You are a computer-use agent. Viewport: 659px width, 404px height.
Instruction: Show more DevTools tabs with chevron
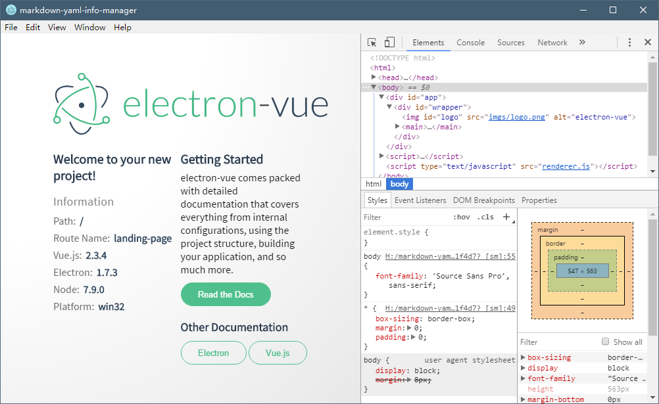coord(582,43)
